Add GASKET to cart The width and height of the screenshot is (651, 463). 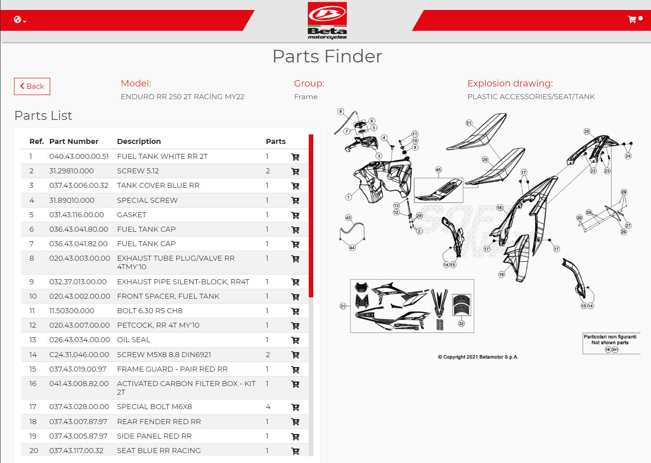(x=295, y=215)
